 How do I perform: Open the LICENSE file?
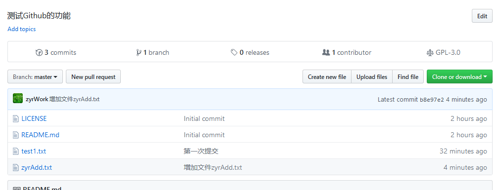pyautogui.click(x=34, y=118)
